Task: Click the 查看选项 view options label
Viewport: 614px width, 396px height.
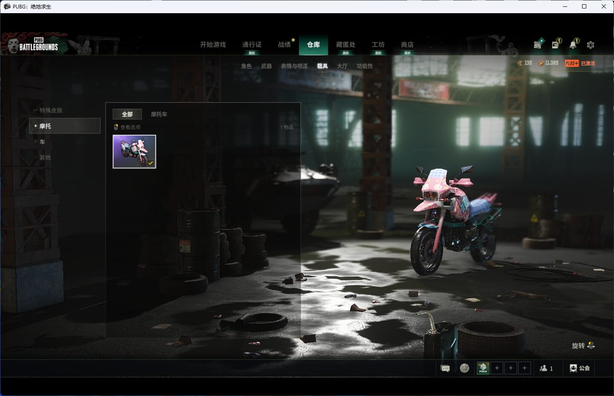Action: click(x=130, y=127)
